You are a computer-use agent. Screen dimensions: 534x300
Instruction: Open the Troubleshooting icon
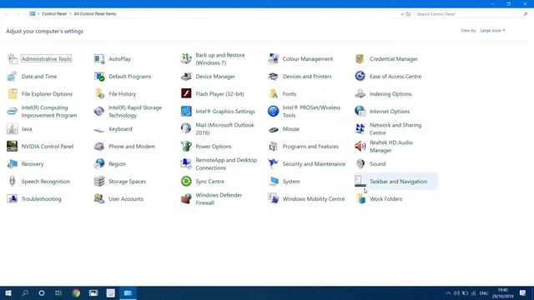[x=13, y=198]
